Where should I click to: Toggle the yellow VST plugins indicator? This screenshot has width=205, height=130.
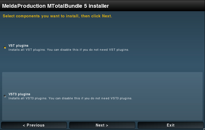point(5,48)
